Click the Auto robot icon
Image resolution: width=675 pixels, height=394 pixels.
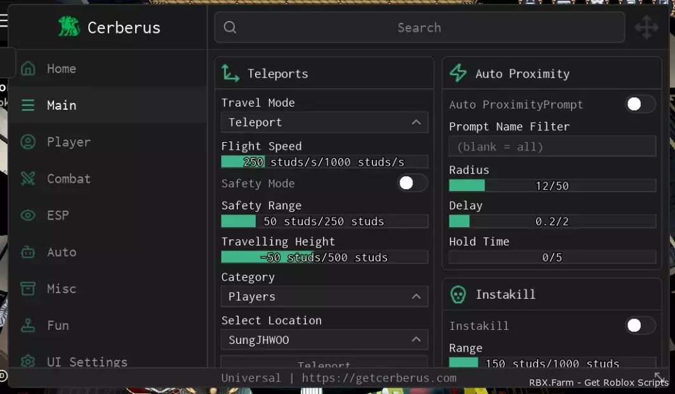coord(28,252)
